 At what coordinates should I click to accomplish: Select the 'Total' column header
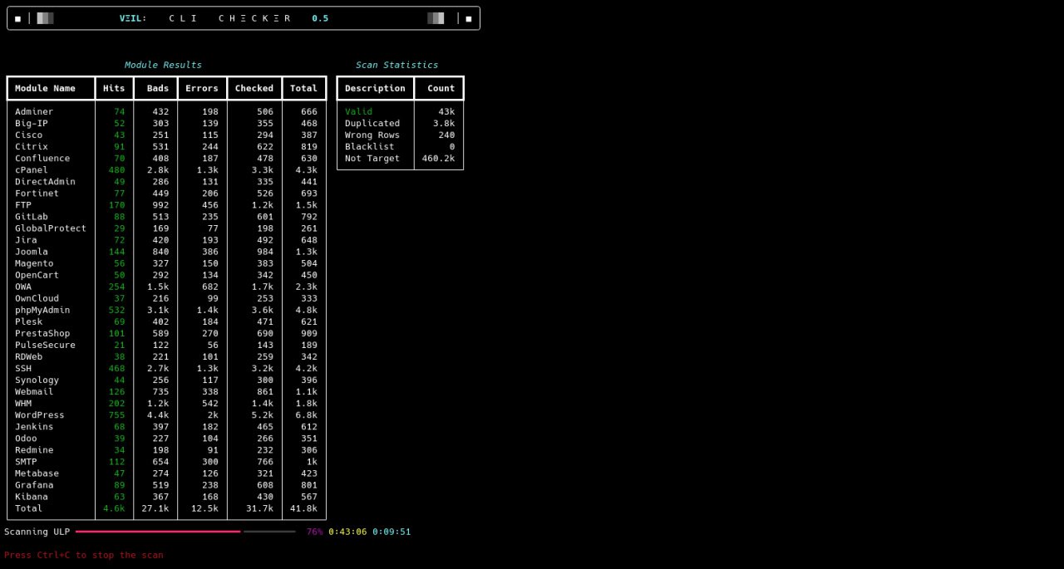pos(303,88)
